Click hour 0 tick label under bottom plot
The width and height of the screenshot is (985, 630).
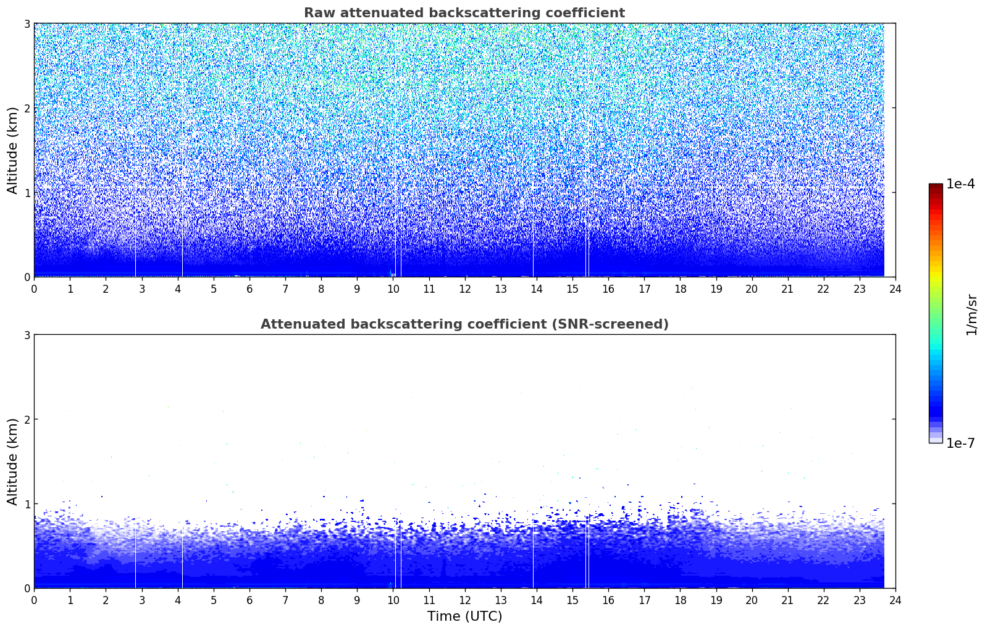(x=34, y=600)
